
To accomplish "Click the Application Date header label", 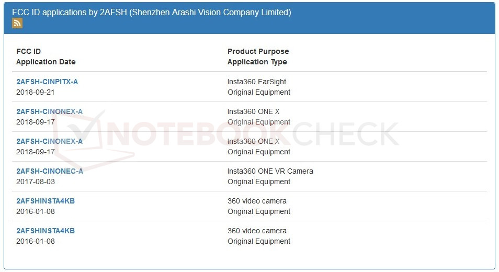I will coord(46,62).
